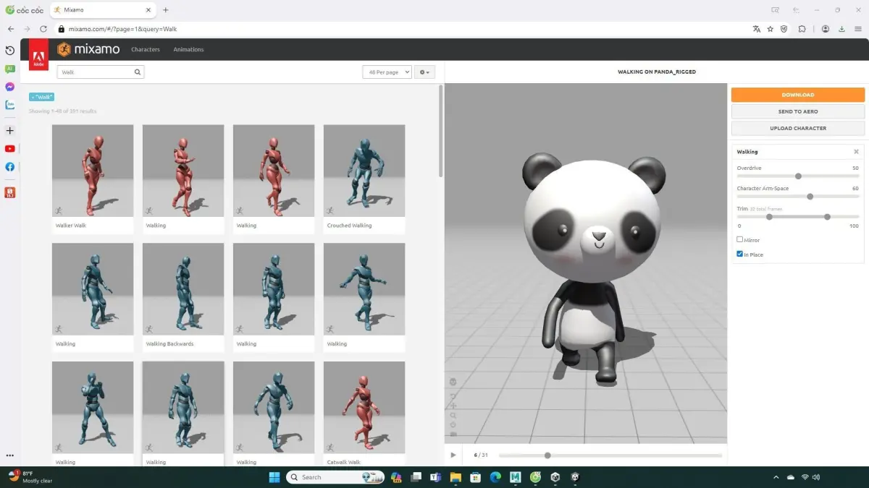Click the reset camera icon in viewer
869x488 pixels.
(x=453, y=424)
